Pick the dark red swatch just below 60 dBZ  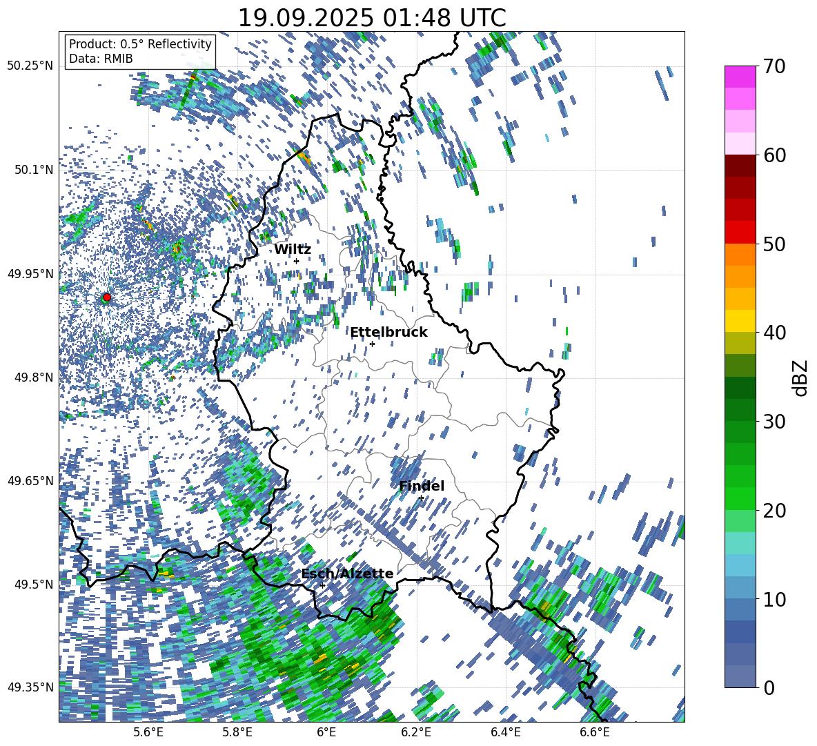point(740,165)
